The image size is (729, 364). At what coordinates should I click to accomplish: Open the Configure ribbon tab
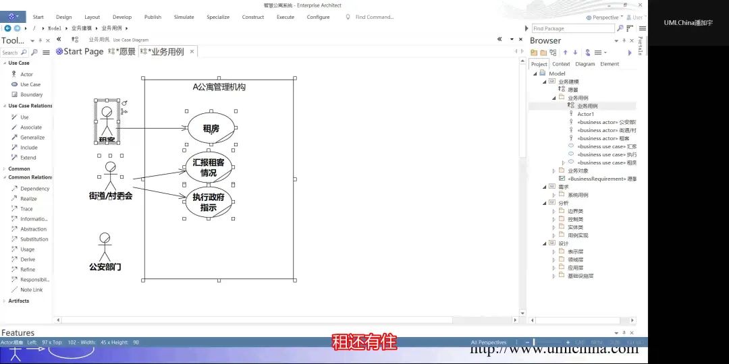[318, 17]
